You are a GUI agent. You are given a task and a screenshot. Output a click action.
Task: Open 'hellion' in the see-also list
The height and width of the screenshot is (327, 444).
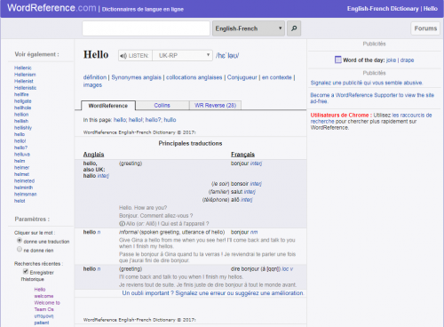tap(21, 115)
